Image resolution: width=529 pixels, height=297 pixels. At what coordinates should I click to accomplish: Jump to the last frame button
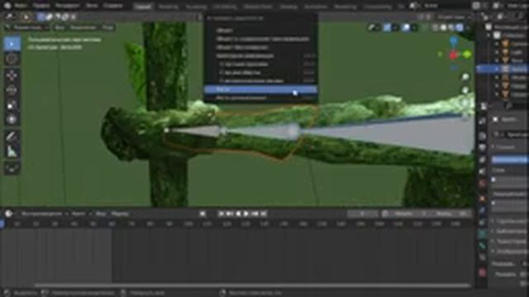[x=264, y=214]
